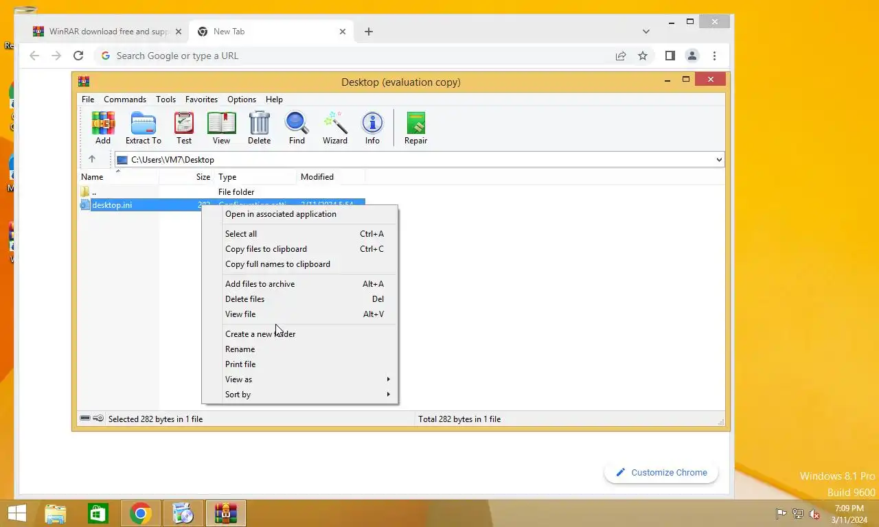The height and width of the screenshot is (527, 879).
Task: Go up one folder with arrow icon
Action: coord(91,159)
